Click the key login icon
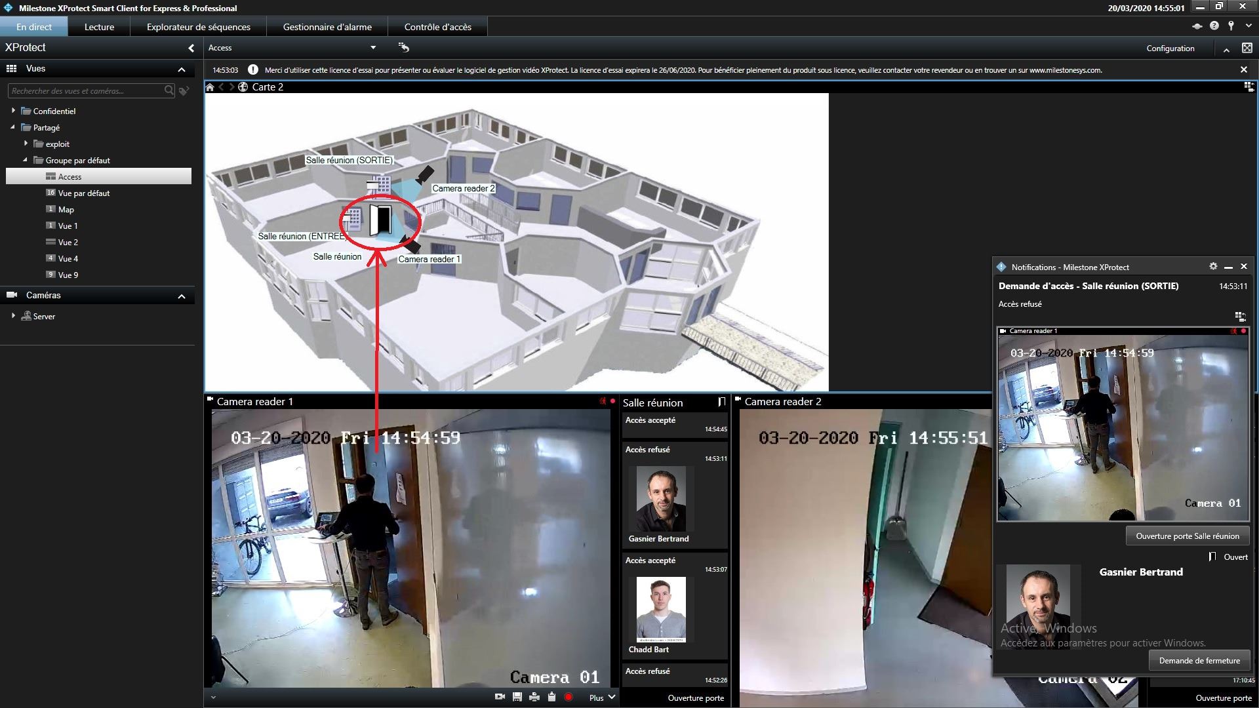1259x708 pixels. (x=1231, y=26)
